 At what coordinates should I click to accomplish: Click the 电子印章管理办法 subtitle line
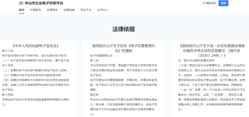(101, 56)
